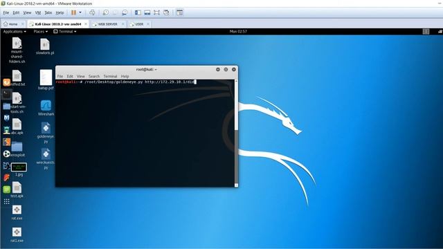
Task: Toggle the VMware library sidebar view
Action: [138, 12]
